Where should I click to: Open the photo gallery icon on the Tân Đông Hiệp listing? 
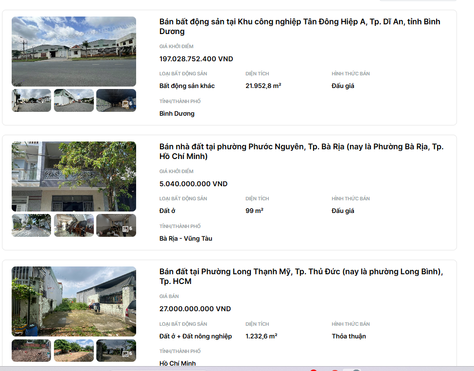click(x=125, y=104)
